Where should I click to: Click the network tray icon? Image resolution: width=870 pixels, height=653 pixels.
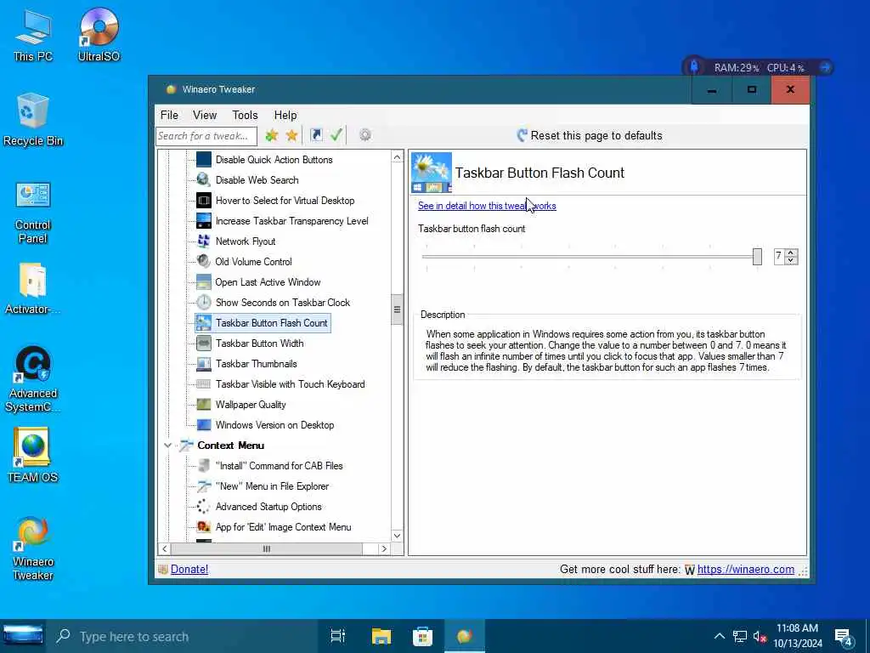pos(740,636)
